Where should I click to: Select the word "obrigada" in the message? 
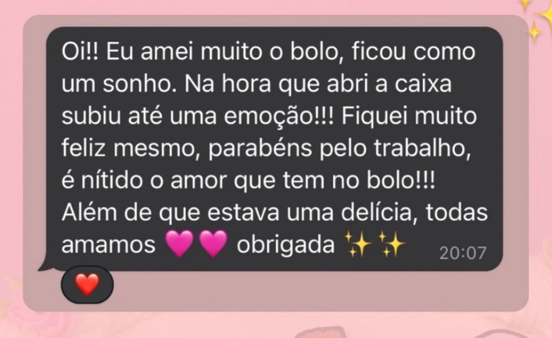285,244
